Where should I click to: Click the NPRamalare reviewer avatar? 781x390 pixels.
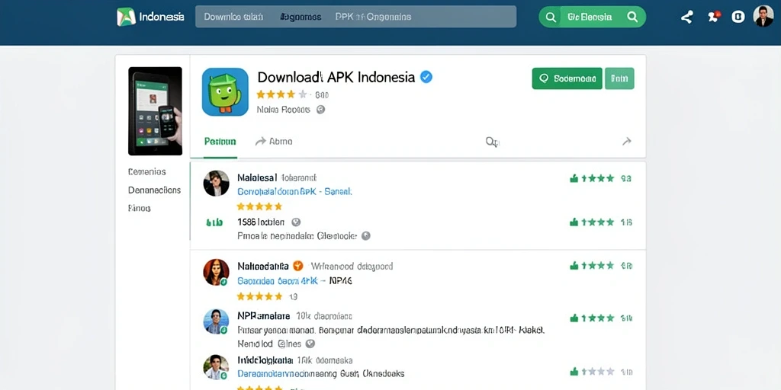(216, 322)
